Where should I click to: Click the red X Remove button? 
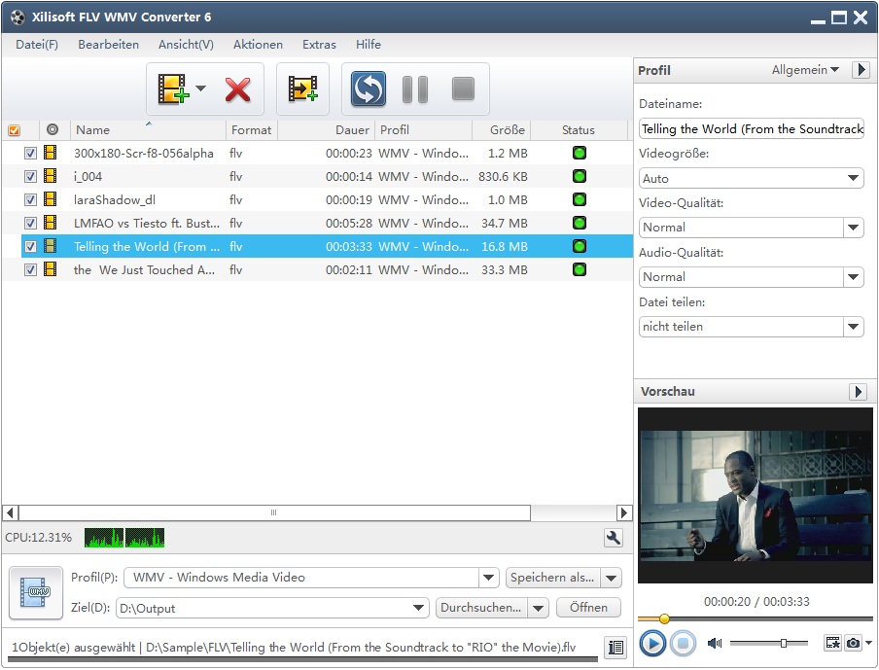(237, 89)
